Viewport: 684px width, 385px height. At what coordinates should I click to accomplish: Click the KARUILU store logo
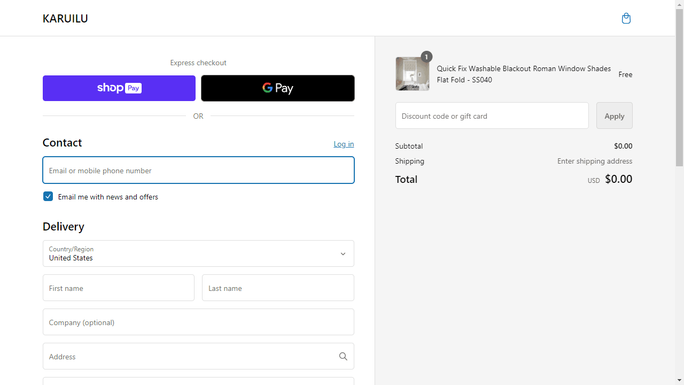65,19
